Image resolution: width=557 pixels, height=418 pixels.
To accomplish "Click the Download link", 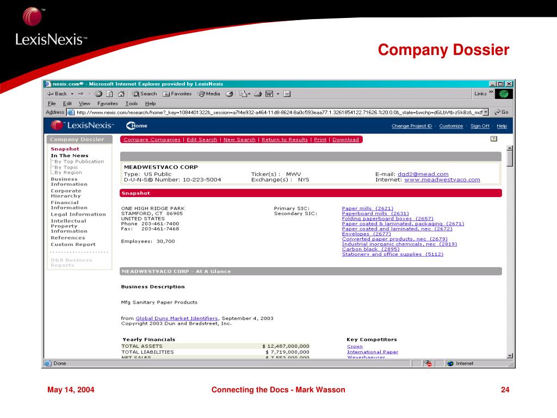I will coord(345,140).
